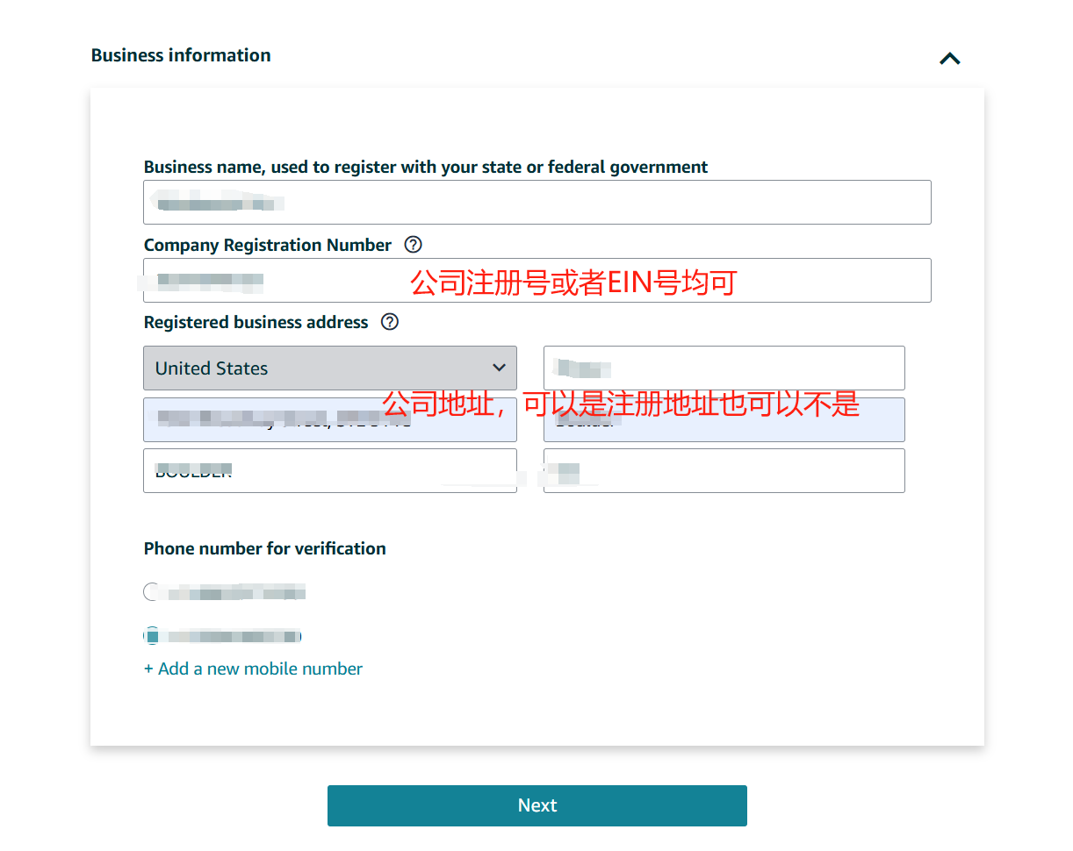1073x851 pixels.
Task: Focus the Company Registration Number field
Action: 536,281
